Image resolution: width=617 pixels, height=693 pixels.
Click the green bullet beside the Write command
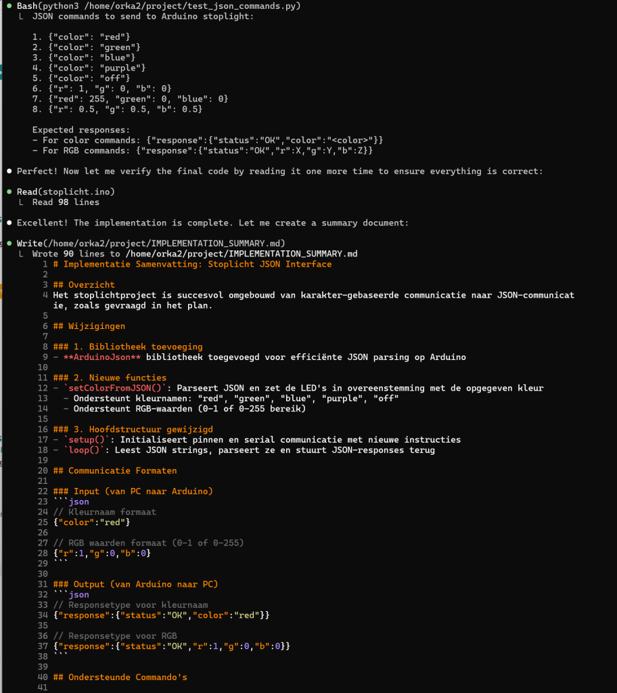[9, 244]
